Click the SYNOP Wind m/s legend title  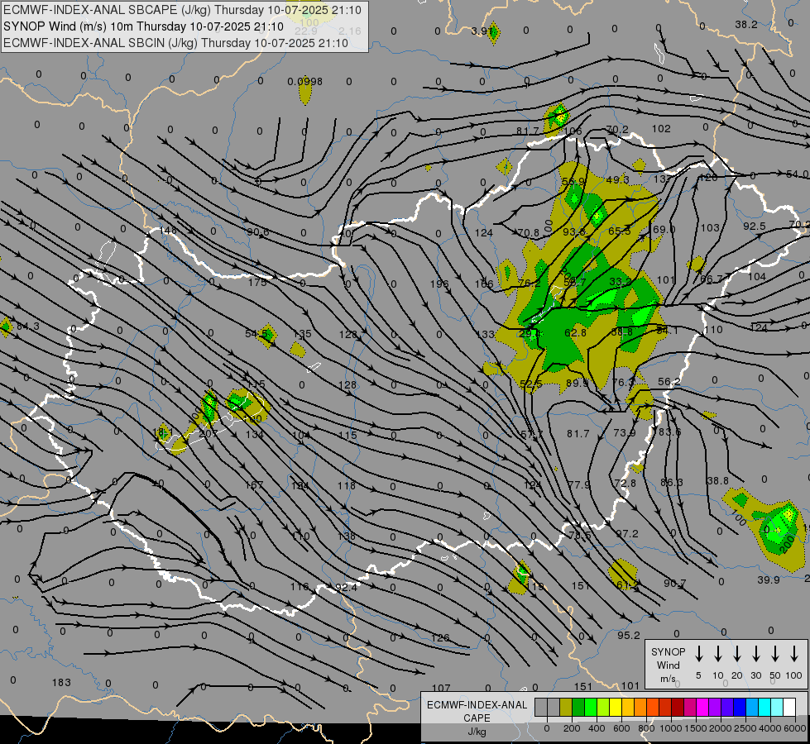[x=668, y=665]
